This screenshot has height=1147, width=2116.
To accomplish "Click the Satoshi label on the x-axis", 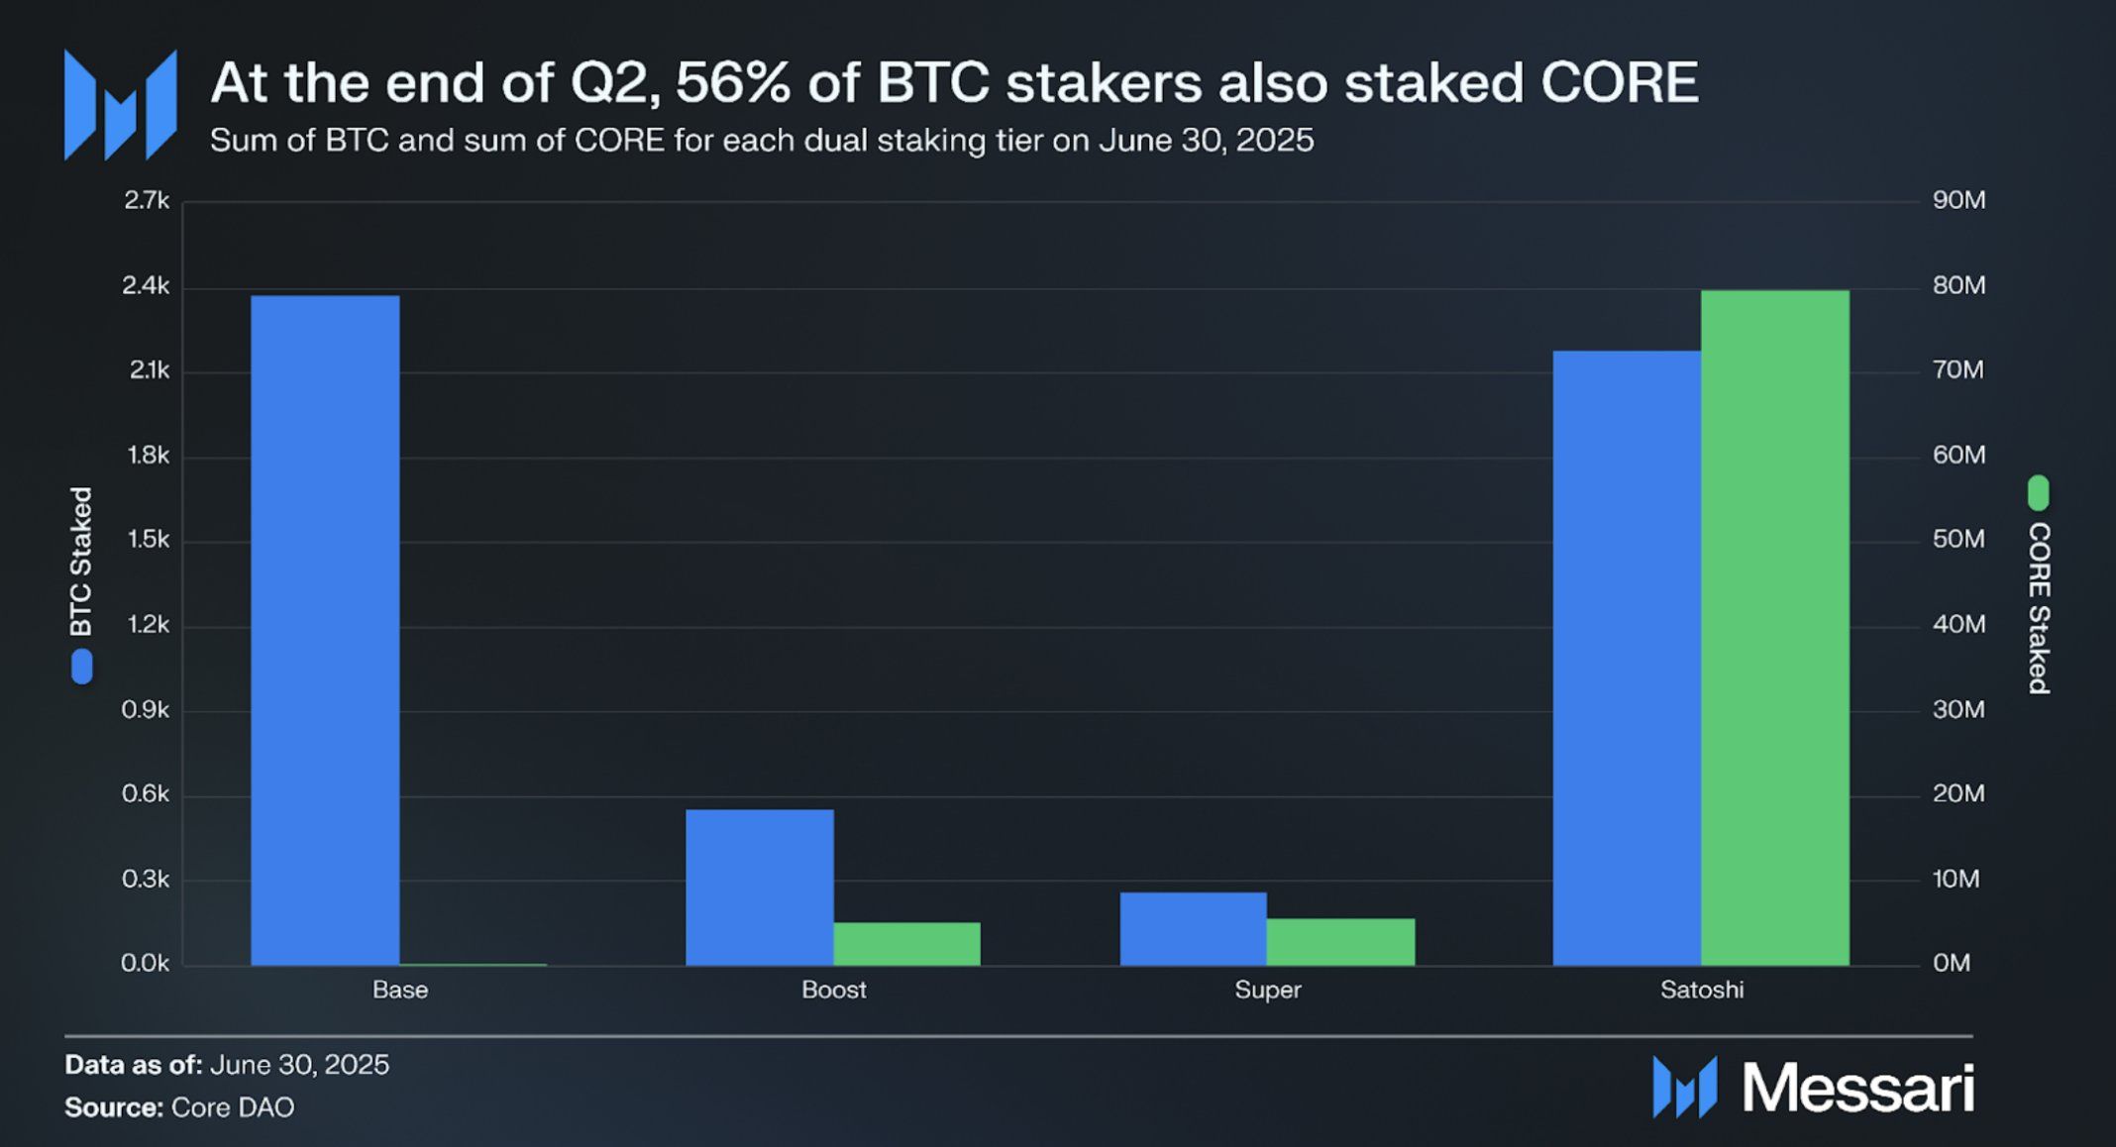I will click(x=1701, y=990).
